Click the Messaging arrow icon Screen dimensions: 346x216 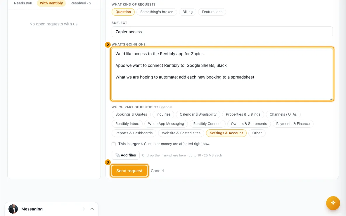(82, 209)
